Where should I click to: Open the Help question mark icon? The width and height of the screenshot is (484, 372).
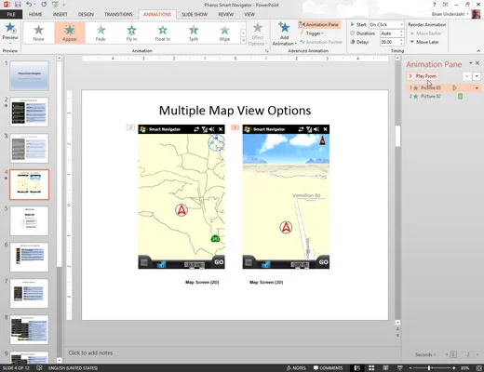point(435,5)
